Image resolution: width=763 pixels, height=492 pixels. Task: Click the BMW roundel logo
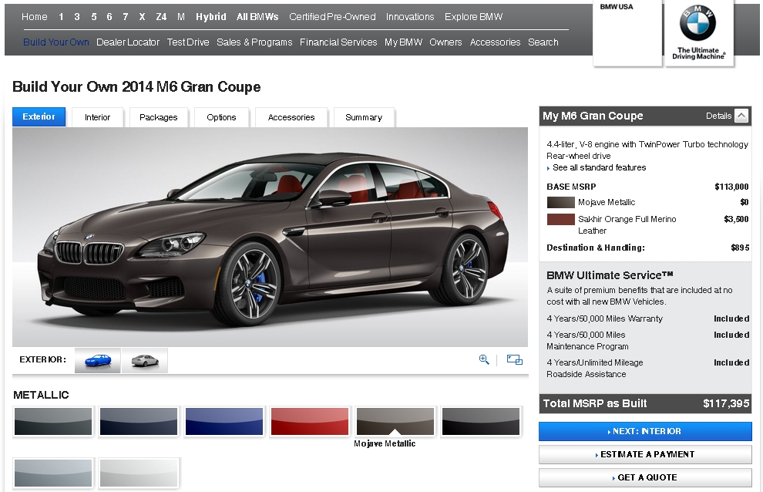pos(697,25)
